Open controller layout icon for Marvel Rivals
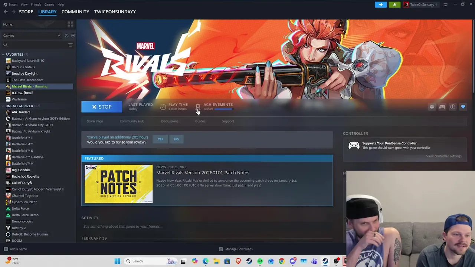 click(442, 107)
